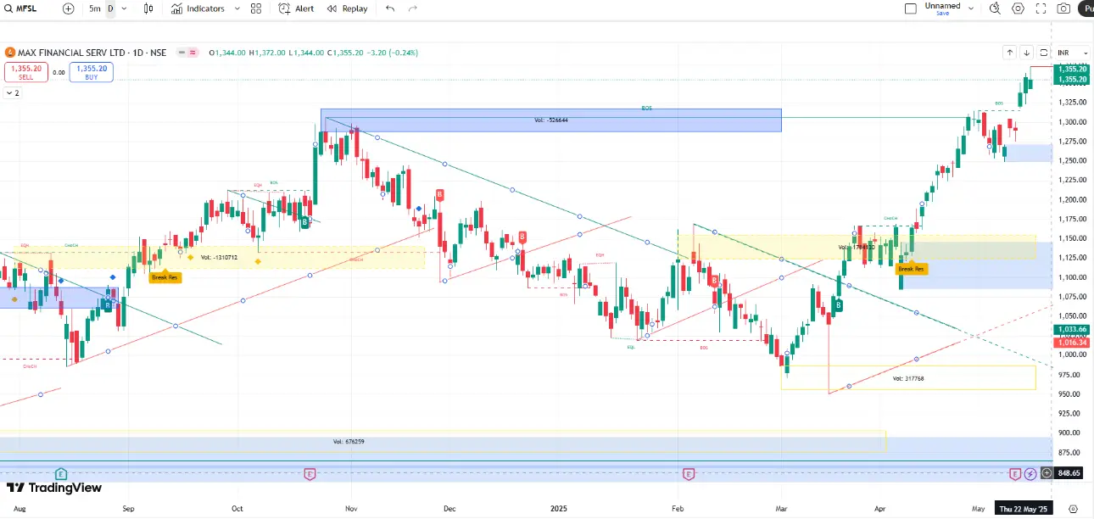1094x519 pixels.
Task: Select the D daily interval
Action: (110, 8)
